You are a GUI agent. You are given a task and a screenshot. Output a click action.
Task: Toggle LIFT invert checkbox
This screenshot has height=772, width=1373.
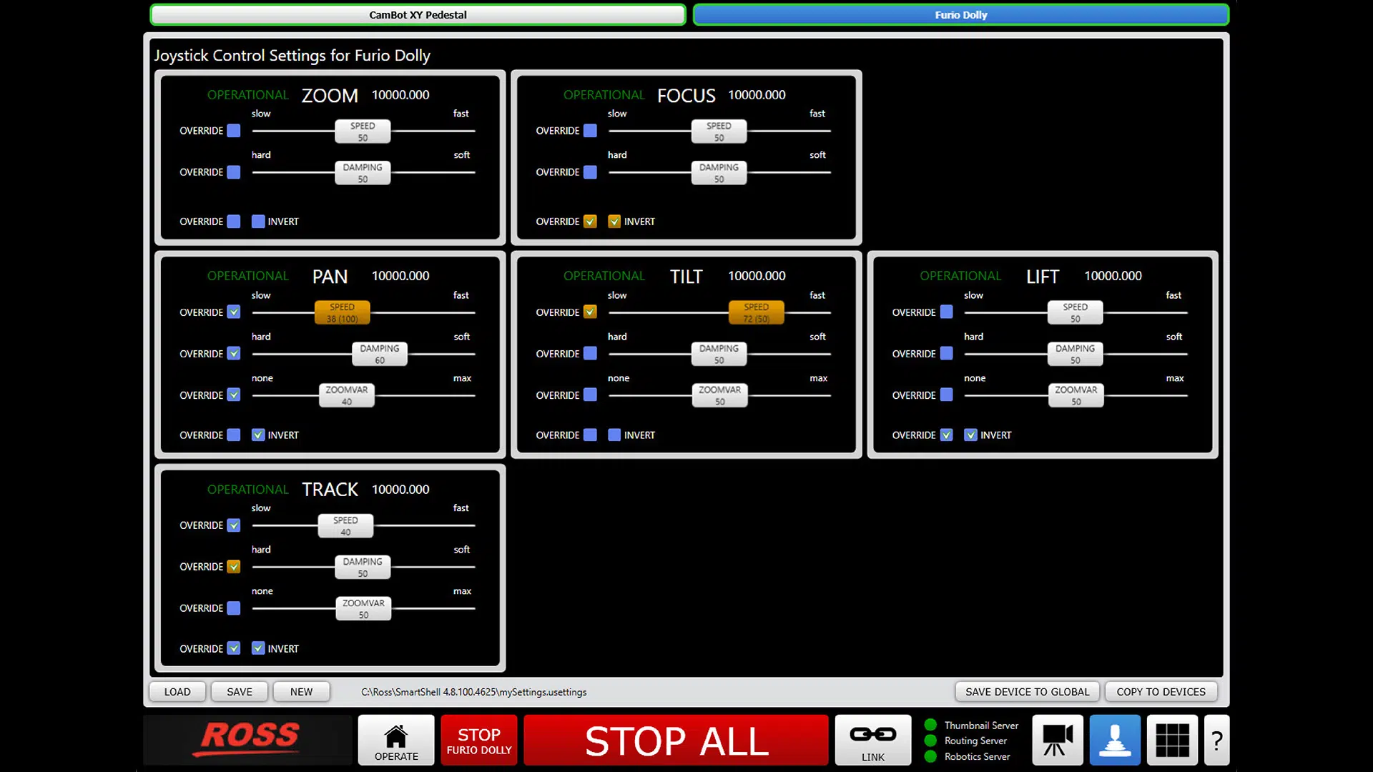point(970,435)
